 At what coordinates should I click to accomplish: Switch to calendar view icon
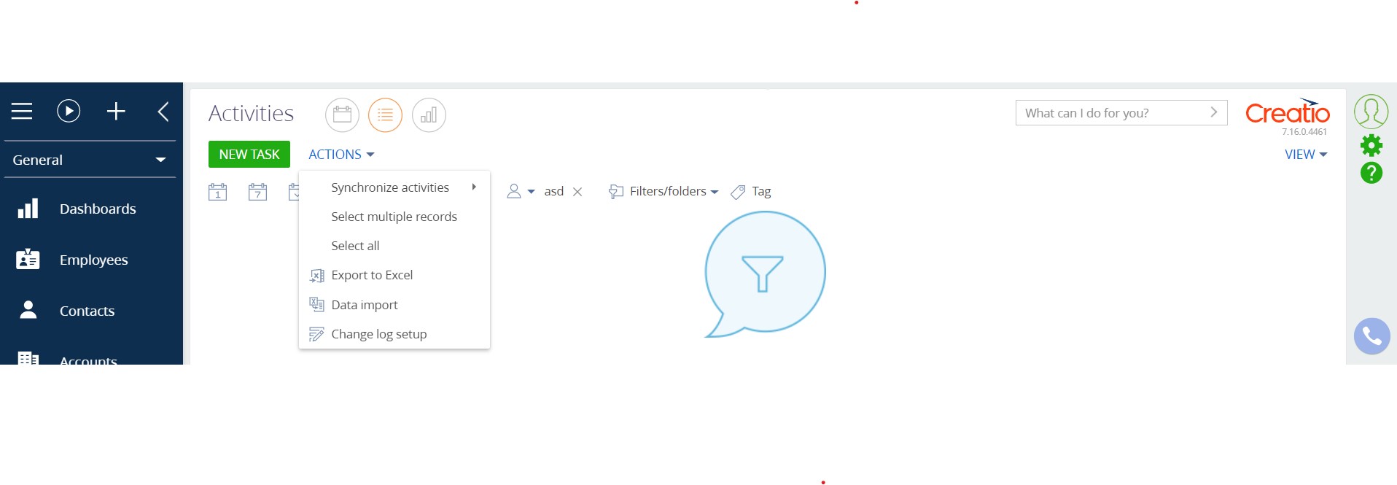pyautogui.click(x=342, y=115)
